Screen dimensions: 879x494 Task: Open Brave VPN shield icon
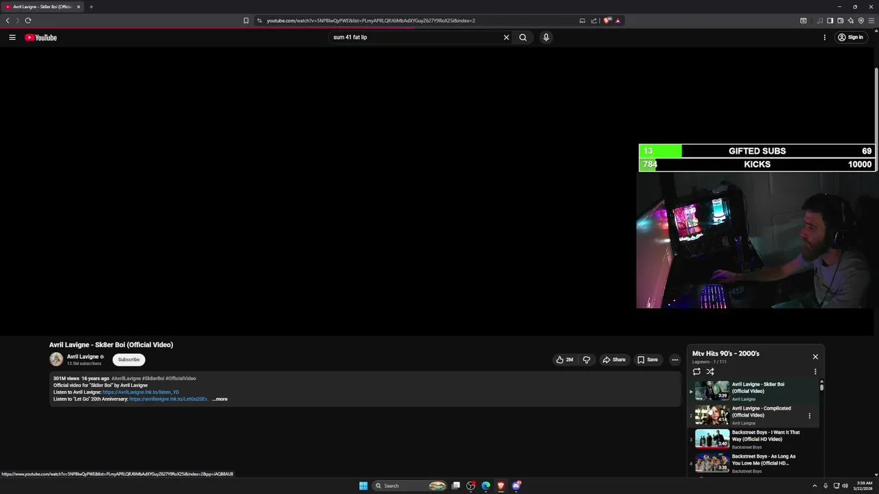861,21
